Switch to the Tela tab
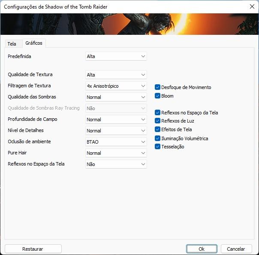The width and height of the screenshot is (259, 255). (x=12, y=44)
